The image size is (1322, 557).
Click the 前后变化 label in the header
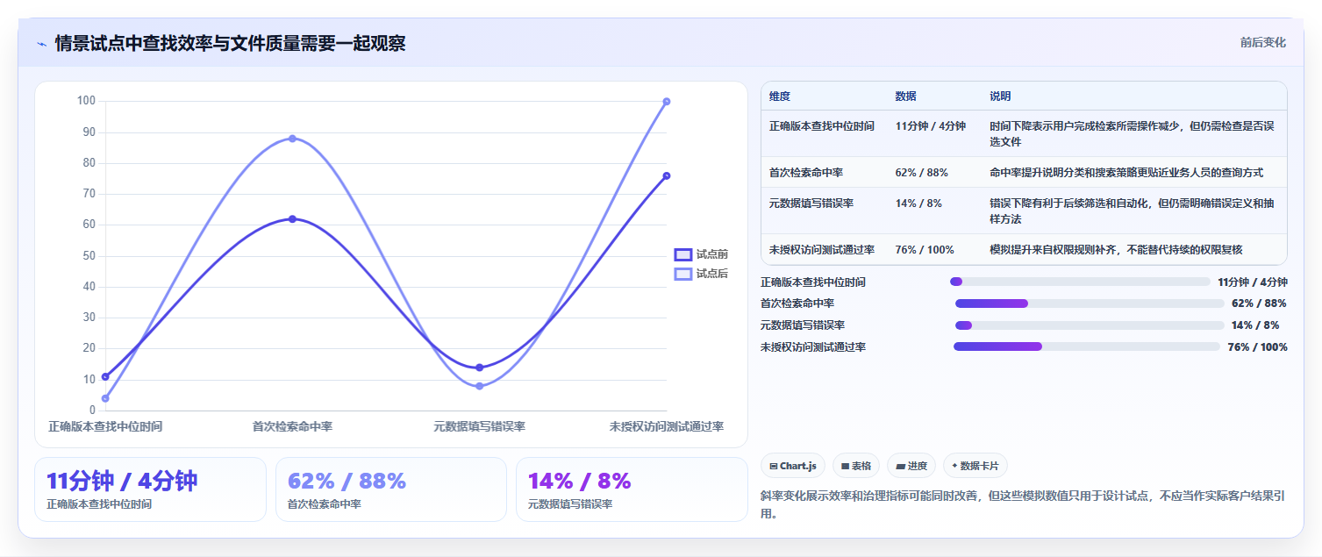point(1263,42)
